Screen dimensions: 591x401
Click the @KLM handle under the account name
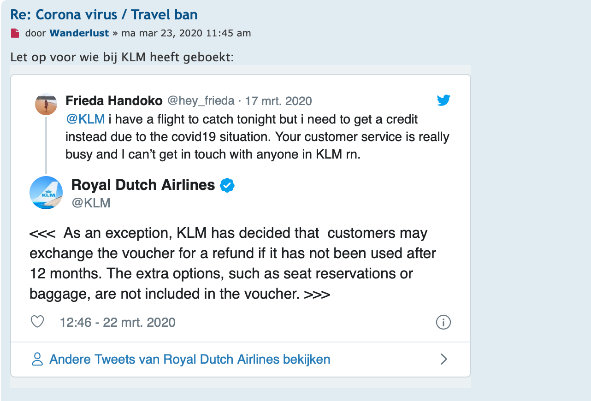[x=91, y=203]
